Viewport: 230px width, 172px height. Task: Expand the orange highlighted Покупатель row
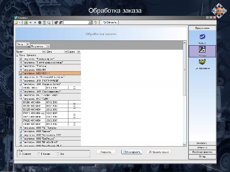tap(20, 73)
